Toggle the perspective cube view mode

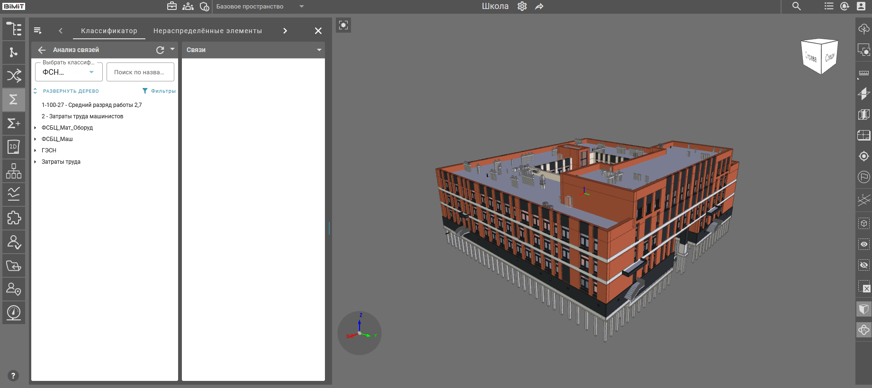863,309
